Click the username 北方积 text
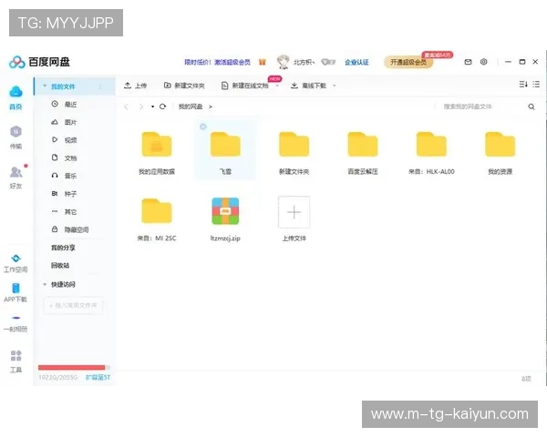This screenshot has width=547, height=437. (304, 63)
